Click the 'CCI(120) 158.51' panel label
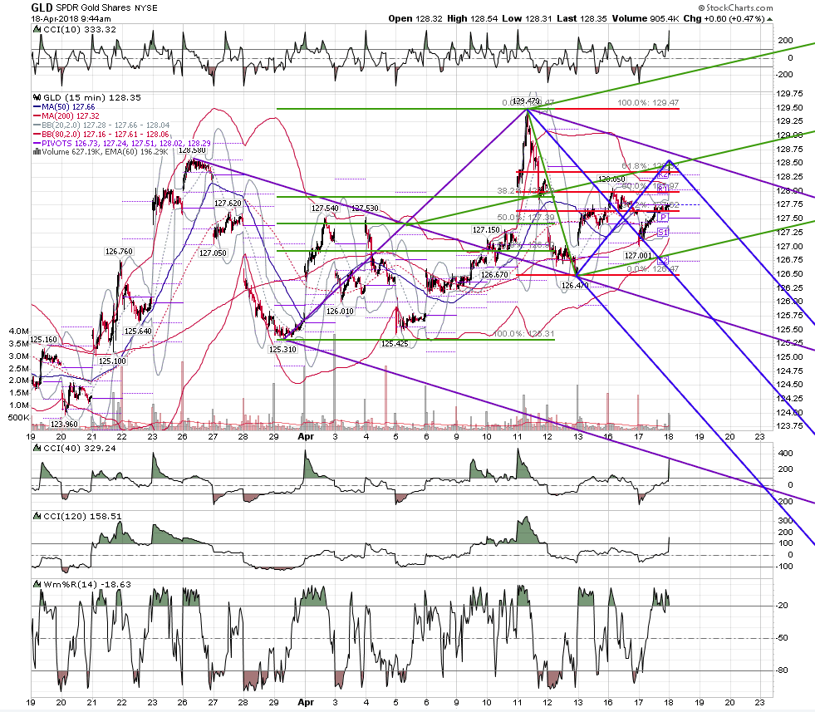Image resolution: width=815 pixels, height=712 pixels. coord(82,516)
